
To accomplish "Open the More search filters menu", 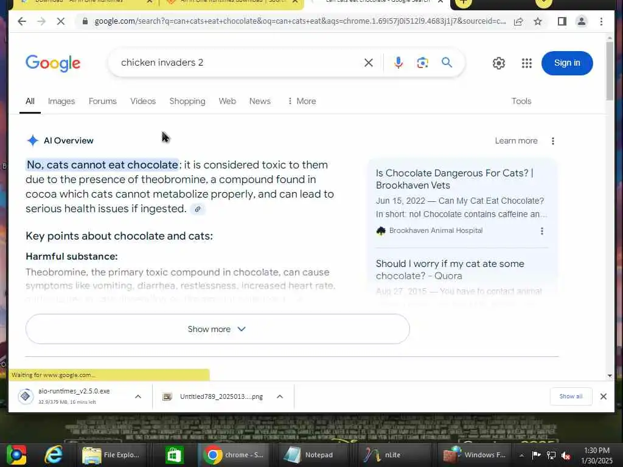I will (x=302, y=102).
